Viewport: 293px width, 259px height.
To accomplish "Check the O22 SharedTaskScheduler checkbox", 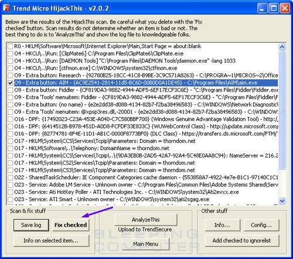I will 11,178.
